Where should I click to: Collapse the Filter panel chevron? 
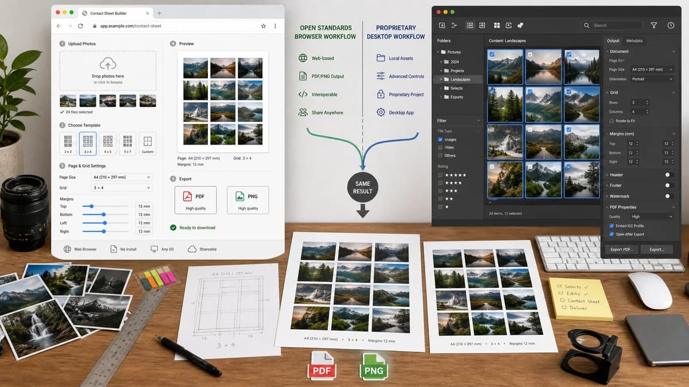[479, 121]
